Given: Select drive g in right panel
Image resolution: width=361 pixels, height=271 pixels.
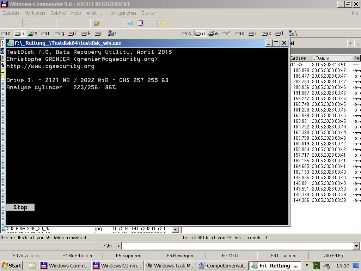Looking at the screenshot, I should (x=240, y=34).
